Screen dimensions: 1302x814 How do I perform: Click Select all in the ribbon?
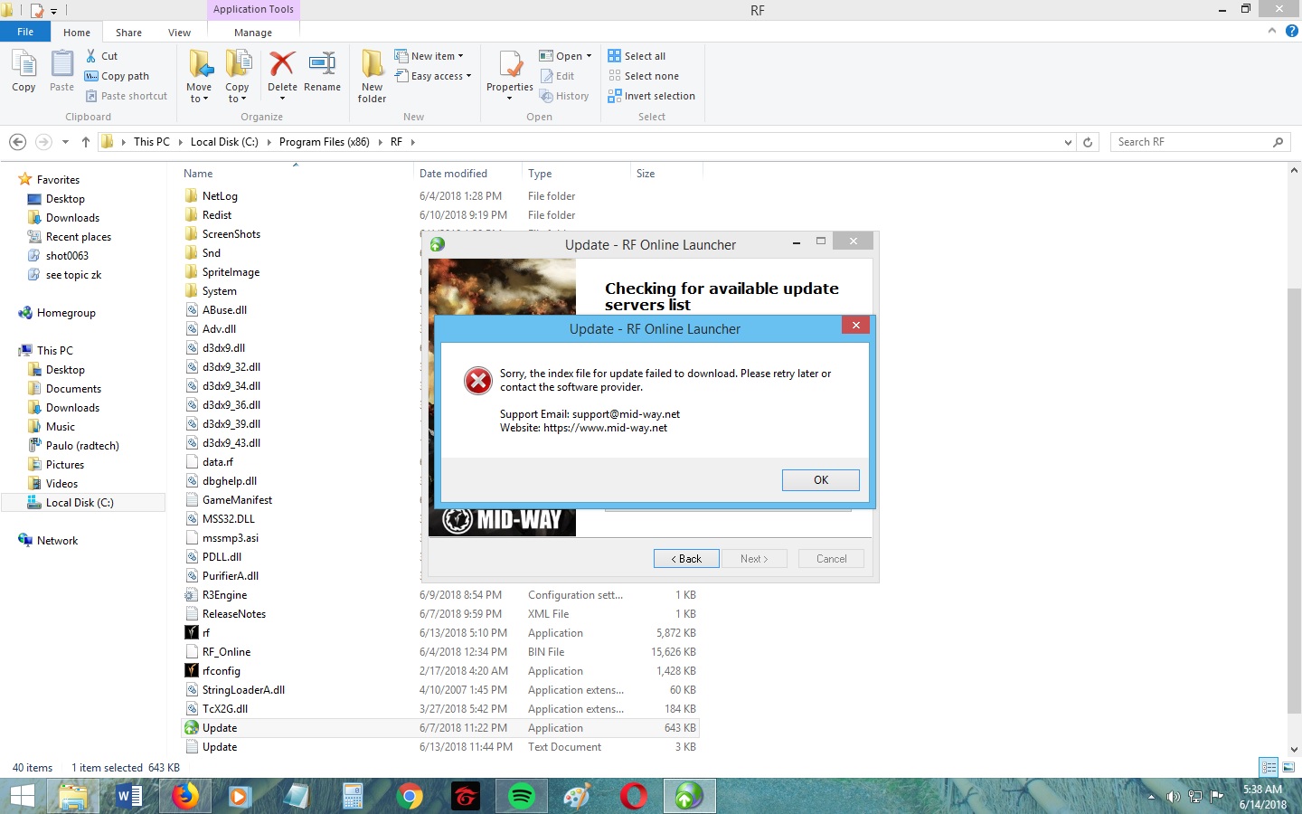(x=637, y=56)
